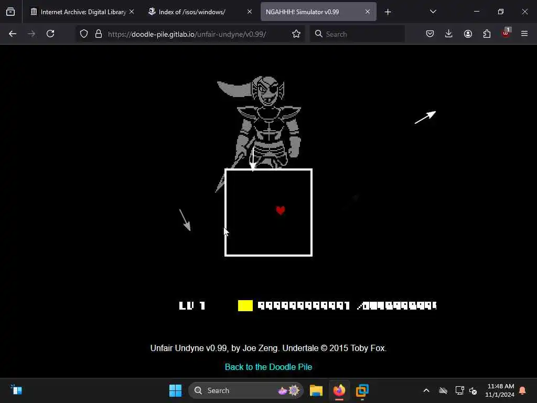Viewport: 537px width, 403px height.
Task: Open the VMware taskbar app
Action: 362,390
